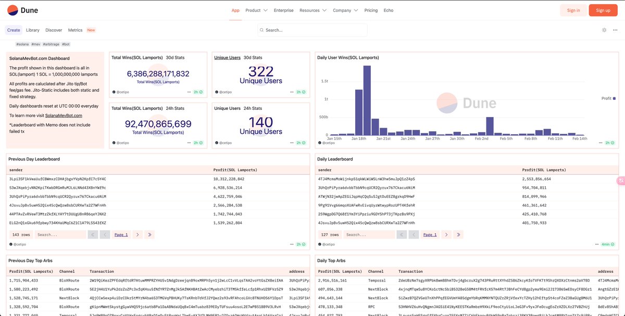The width and height of the screenshot is (625, 316).
Task: Click the Dune logo in the header
Action: pos(22,10)
